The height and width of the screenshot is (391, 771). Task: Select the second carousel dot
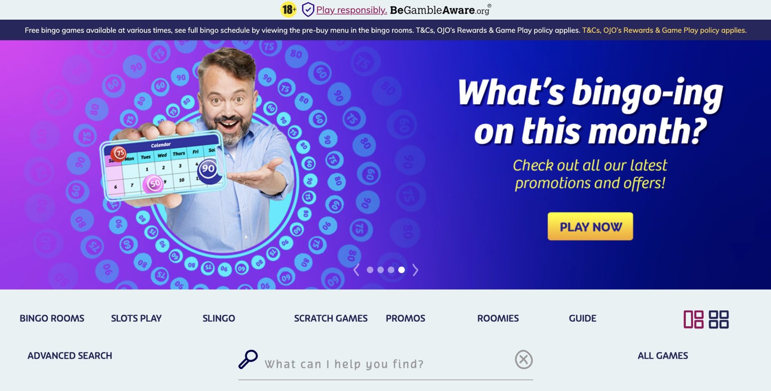[380, 270]
